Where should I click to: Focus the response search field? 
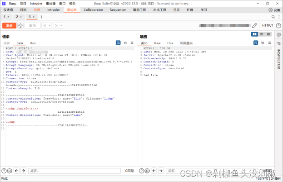coord(212,171)
